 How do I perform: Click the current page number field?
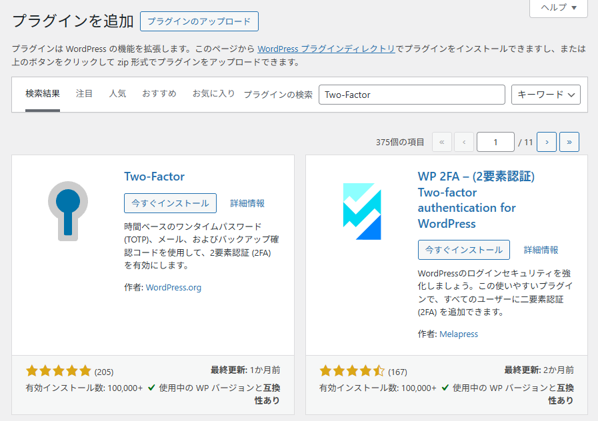495,142
